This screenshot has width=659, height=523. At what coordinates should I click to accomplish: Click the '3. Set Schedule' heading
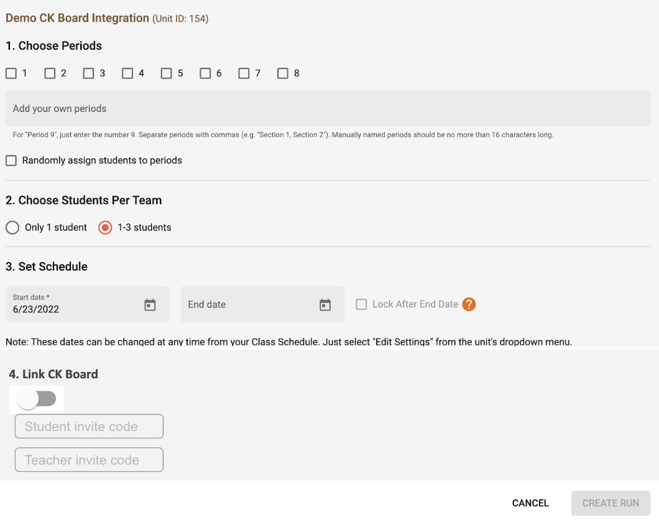point(47,266)
